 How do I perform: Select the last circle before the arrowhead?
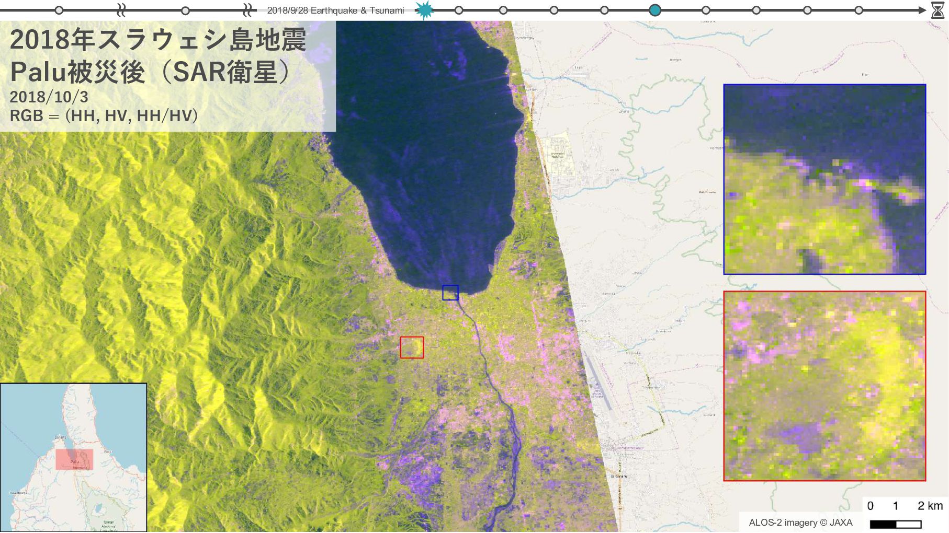click(858, 10)
